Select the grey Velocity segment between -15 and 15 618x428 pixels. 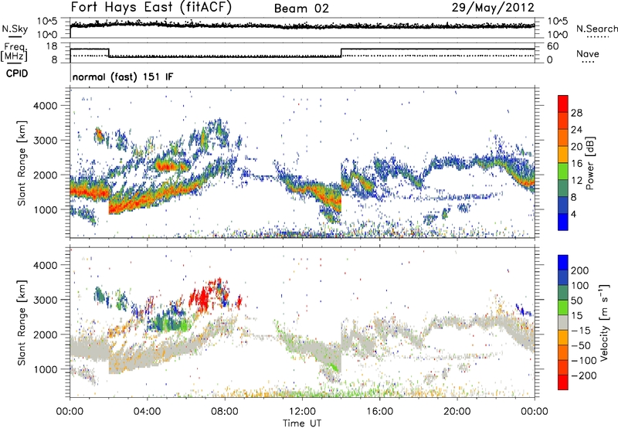(563, 323)
